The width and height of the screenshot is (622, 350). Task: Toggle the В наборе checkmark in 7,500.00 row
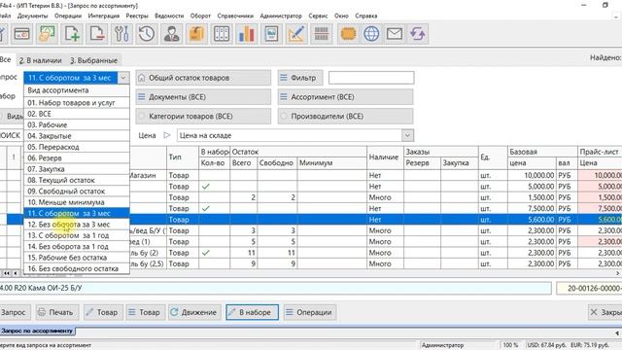click(206, 208)
